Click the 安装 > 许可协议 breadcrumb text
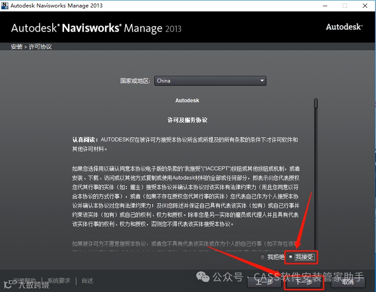 coord(31,47)
